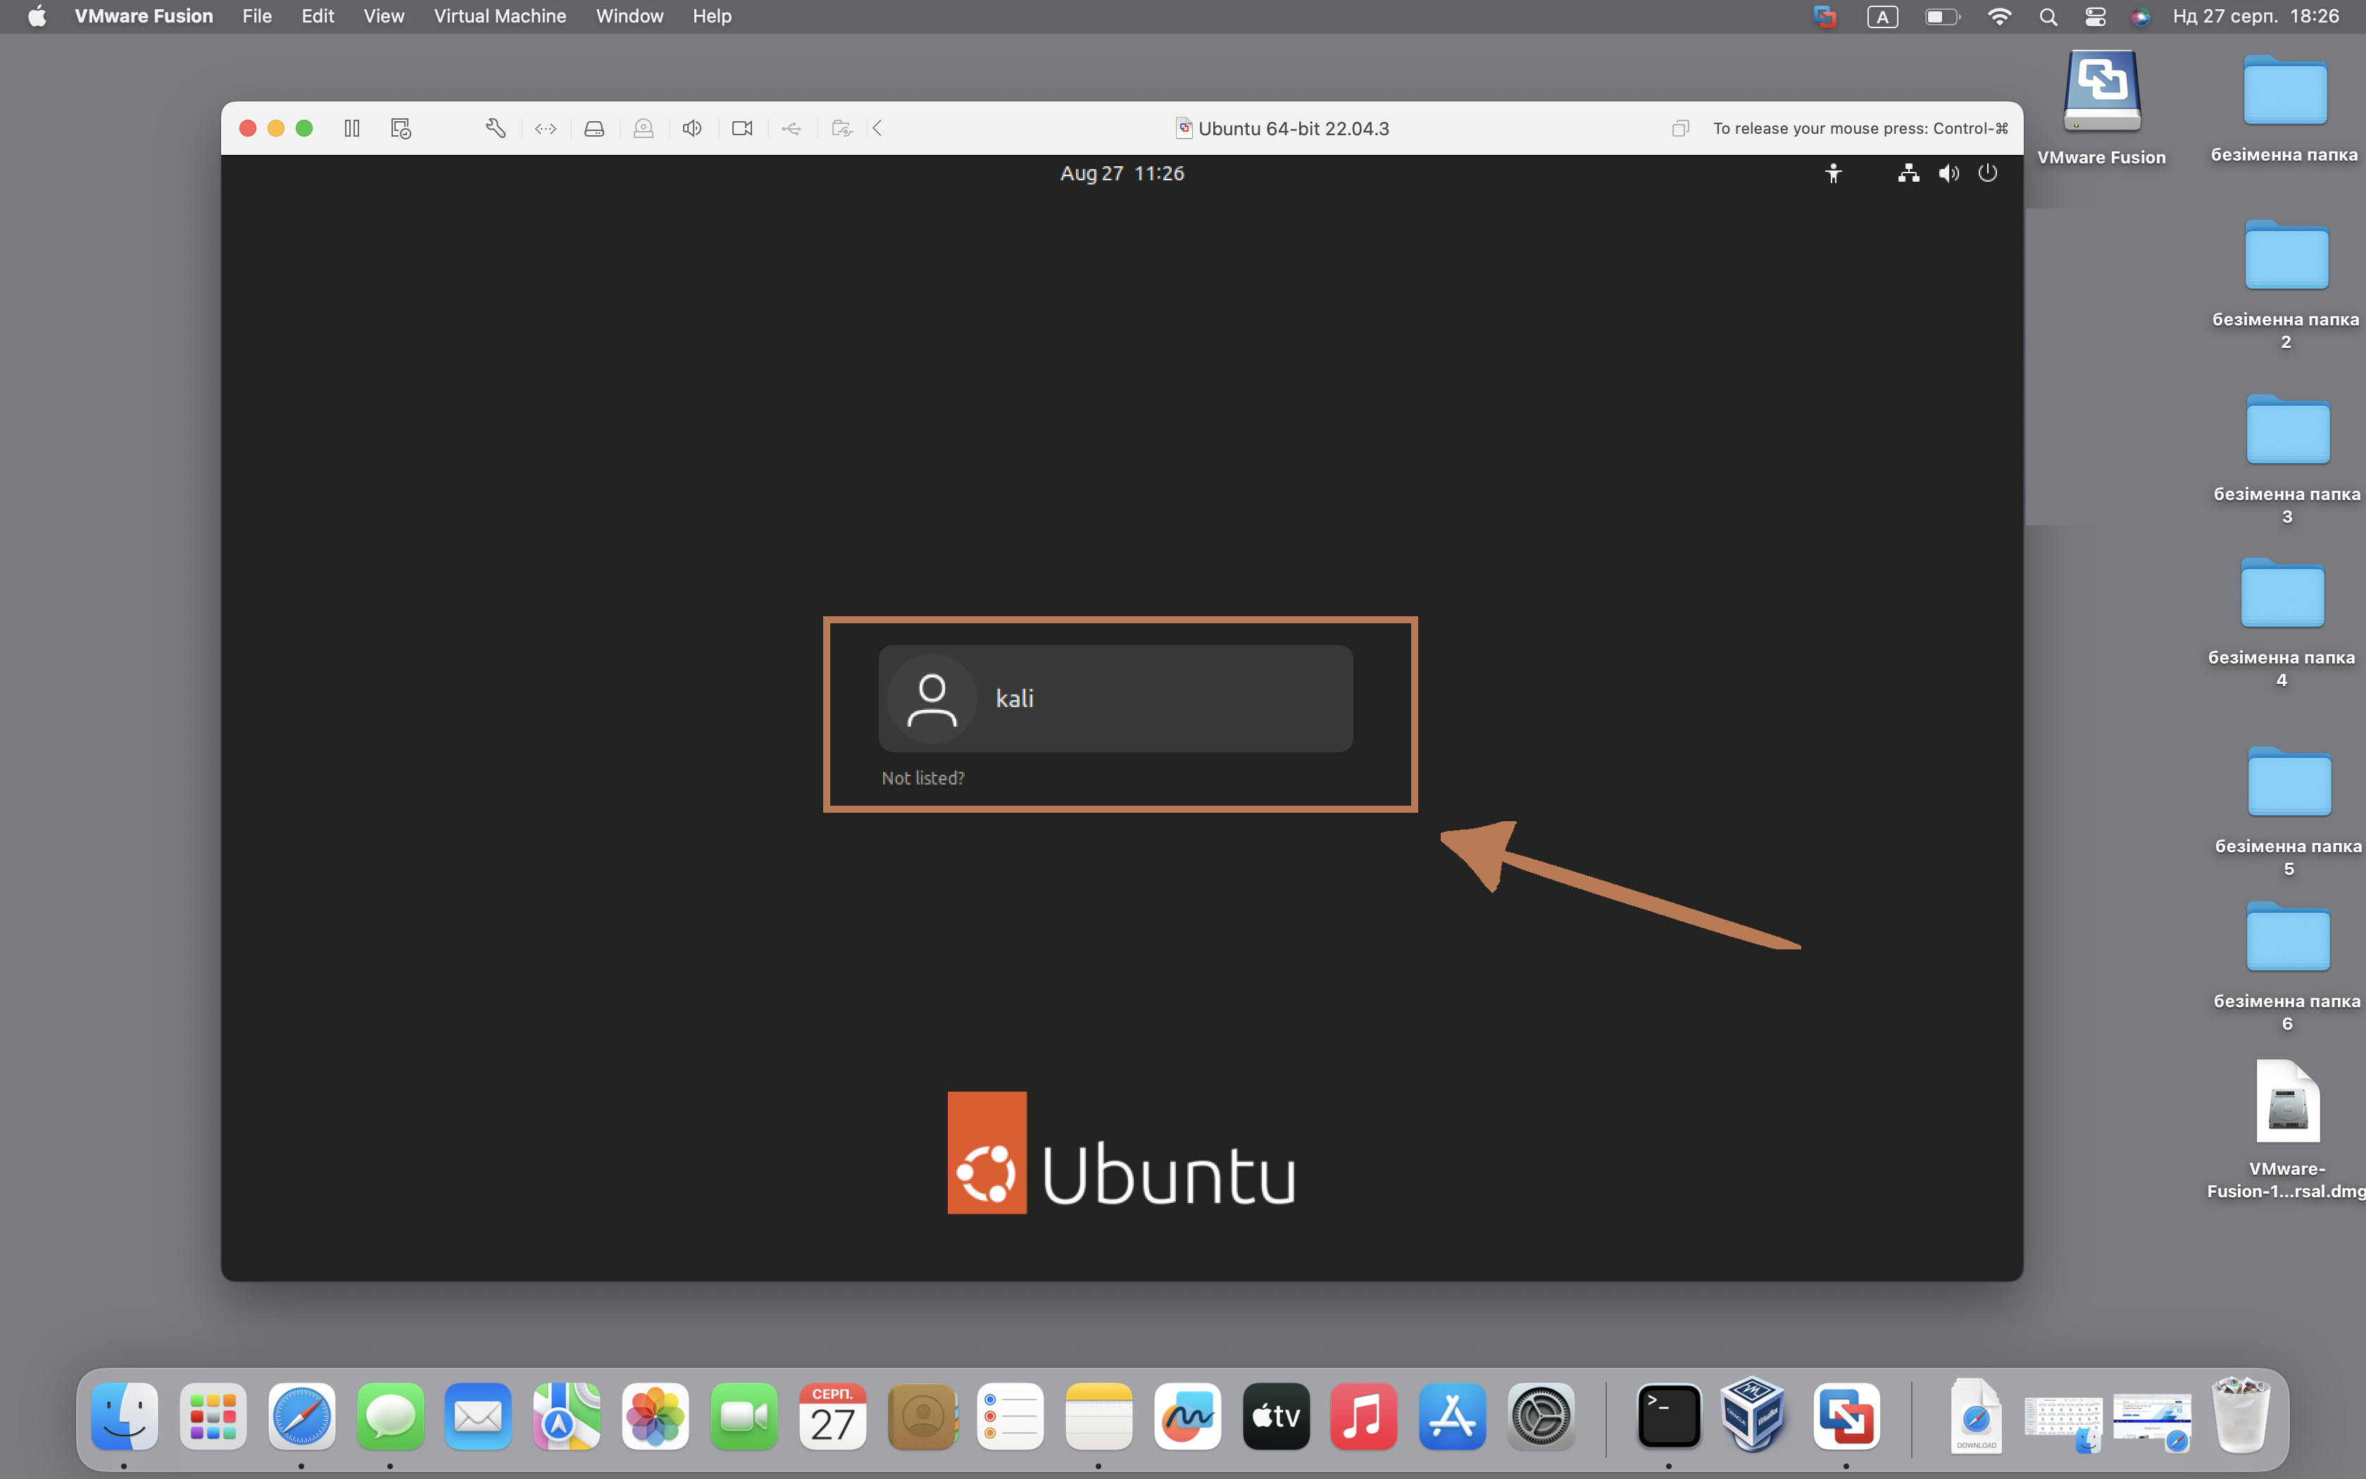The image size is (2366, 1479).
Task: Open the Apple menu
Action: (36, 15)
